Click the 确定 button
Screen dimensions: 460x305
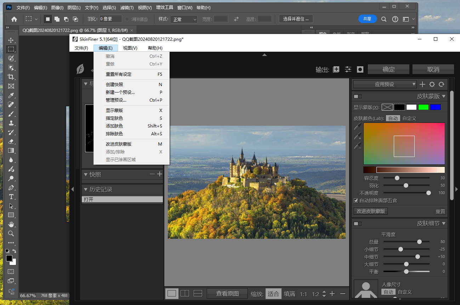[x=388, y=69]
